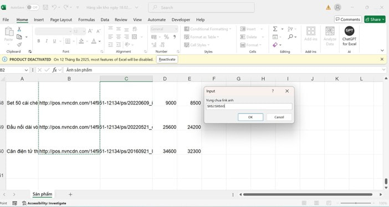Expand the formula bar chevron
389x207 pixels.
click(x=384, y=70)
